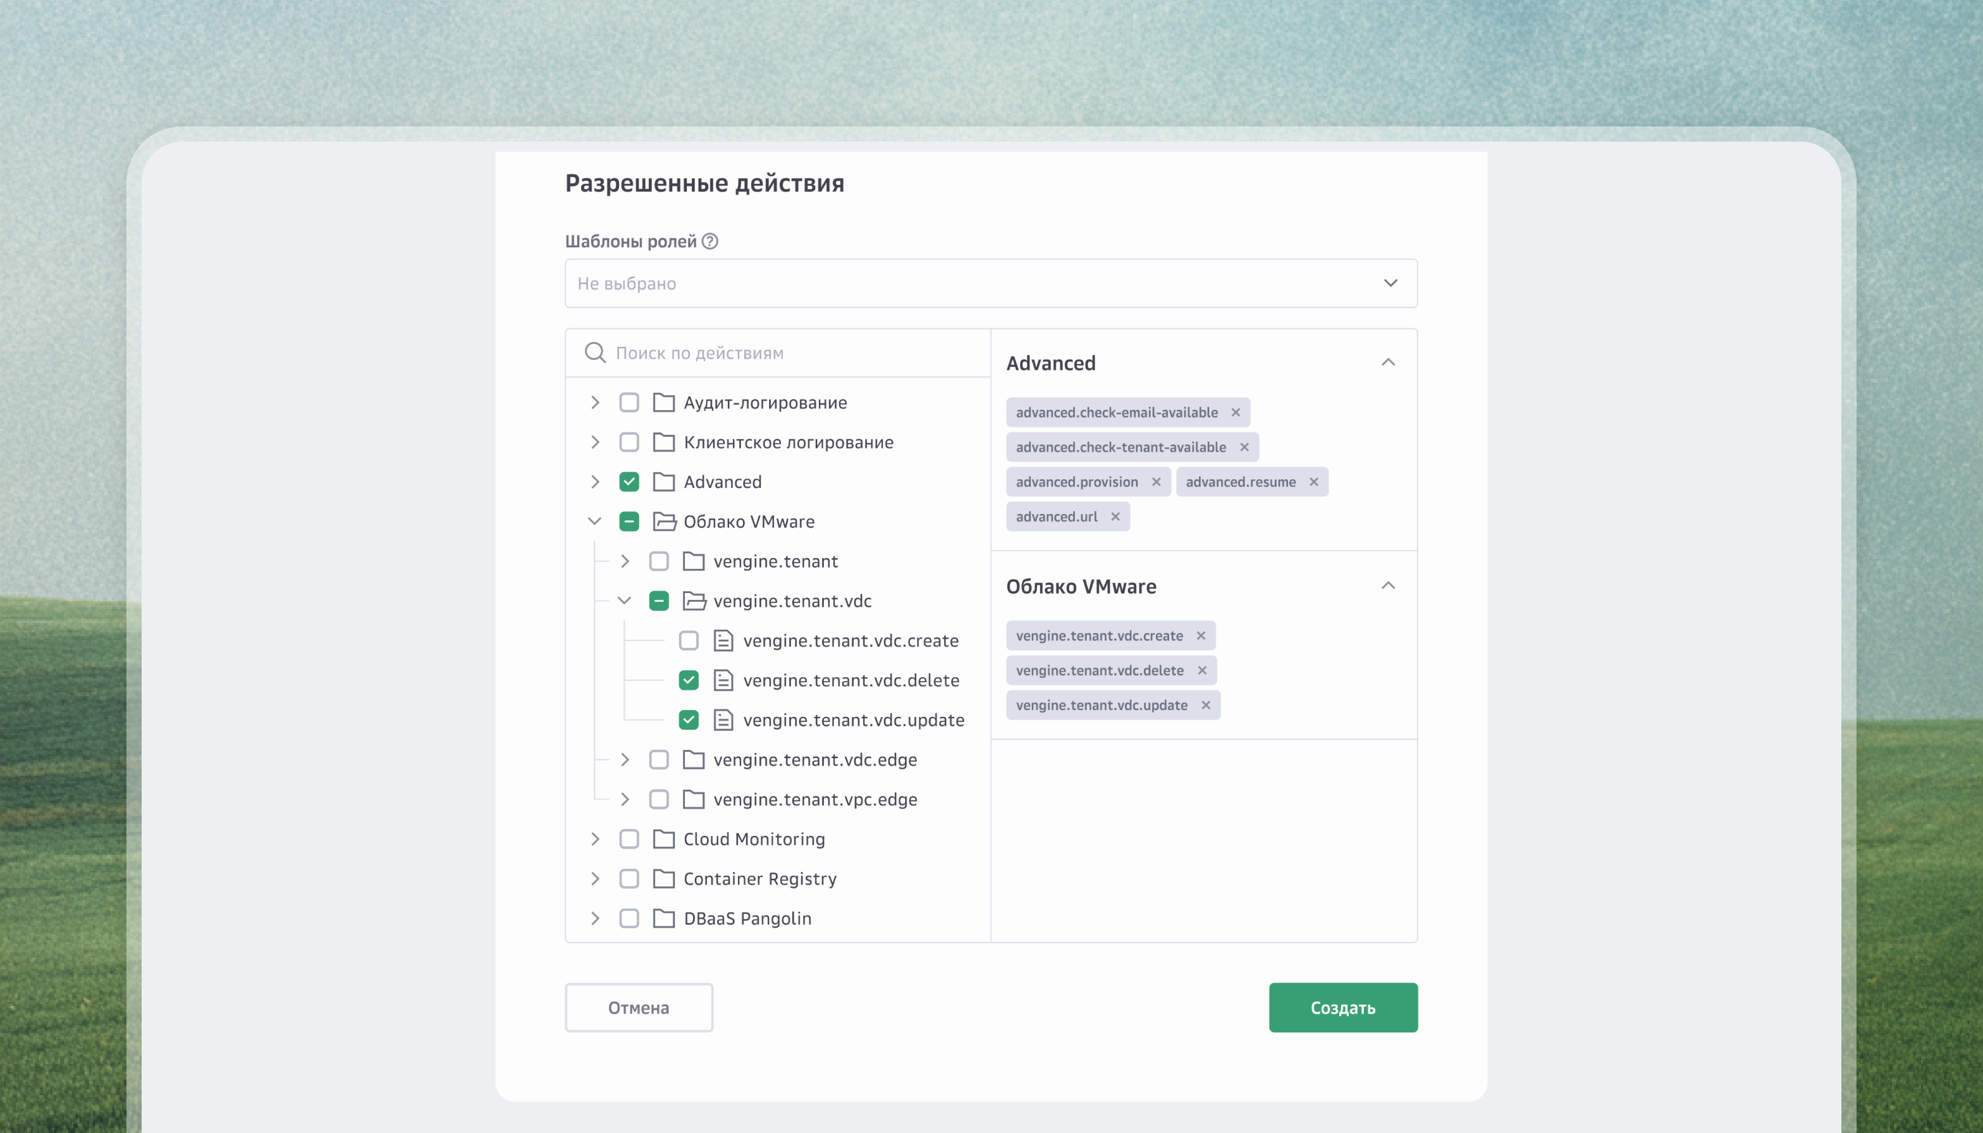1983x1133 pixels.
Task: Remove advanced.check-email-available tag
Action: click(x=1236, y=412)
